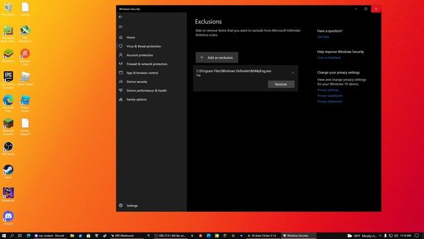Screen dimensions: 424x239
Task: Click the heart icon for Device health
Action: [x=121, y=90]
